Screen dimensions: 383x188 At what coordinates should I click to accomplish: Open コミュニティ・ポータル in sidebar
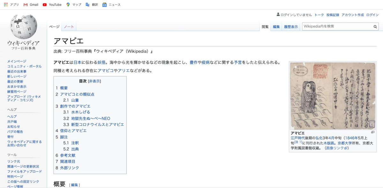(x=25, y=66)
